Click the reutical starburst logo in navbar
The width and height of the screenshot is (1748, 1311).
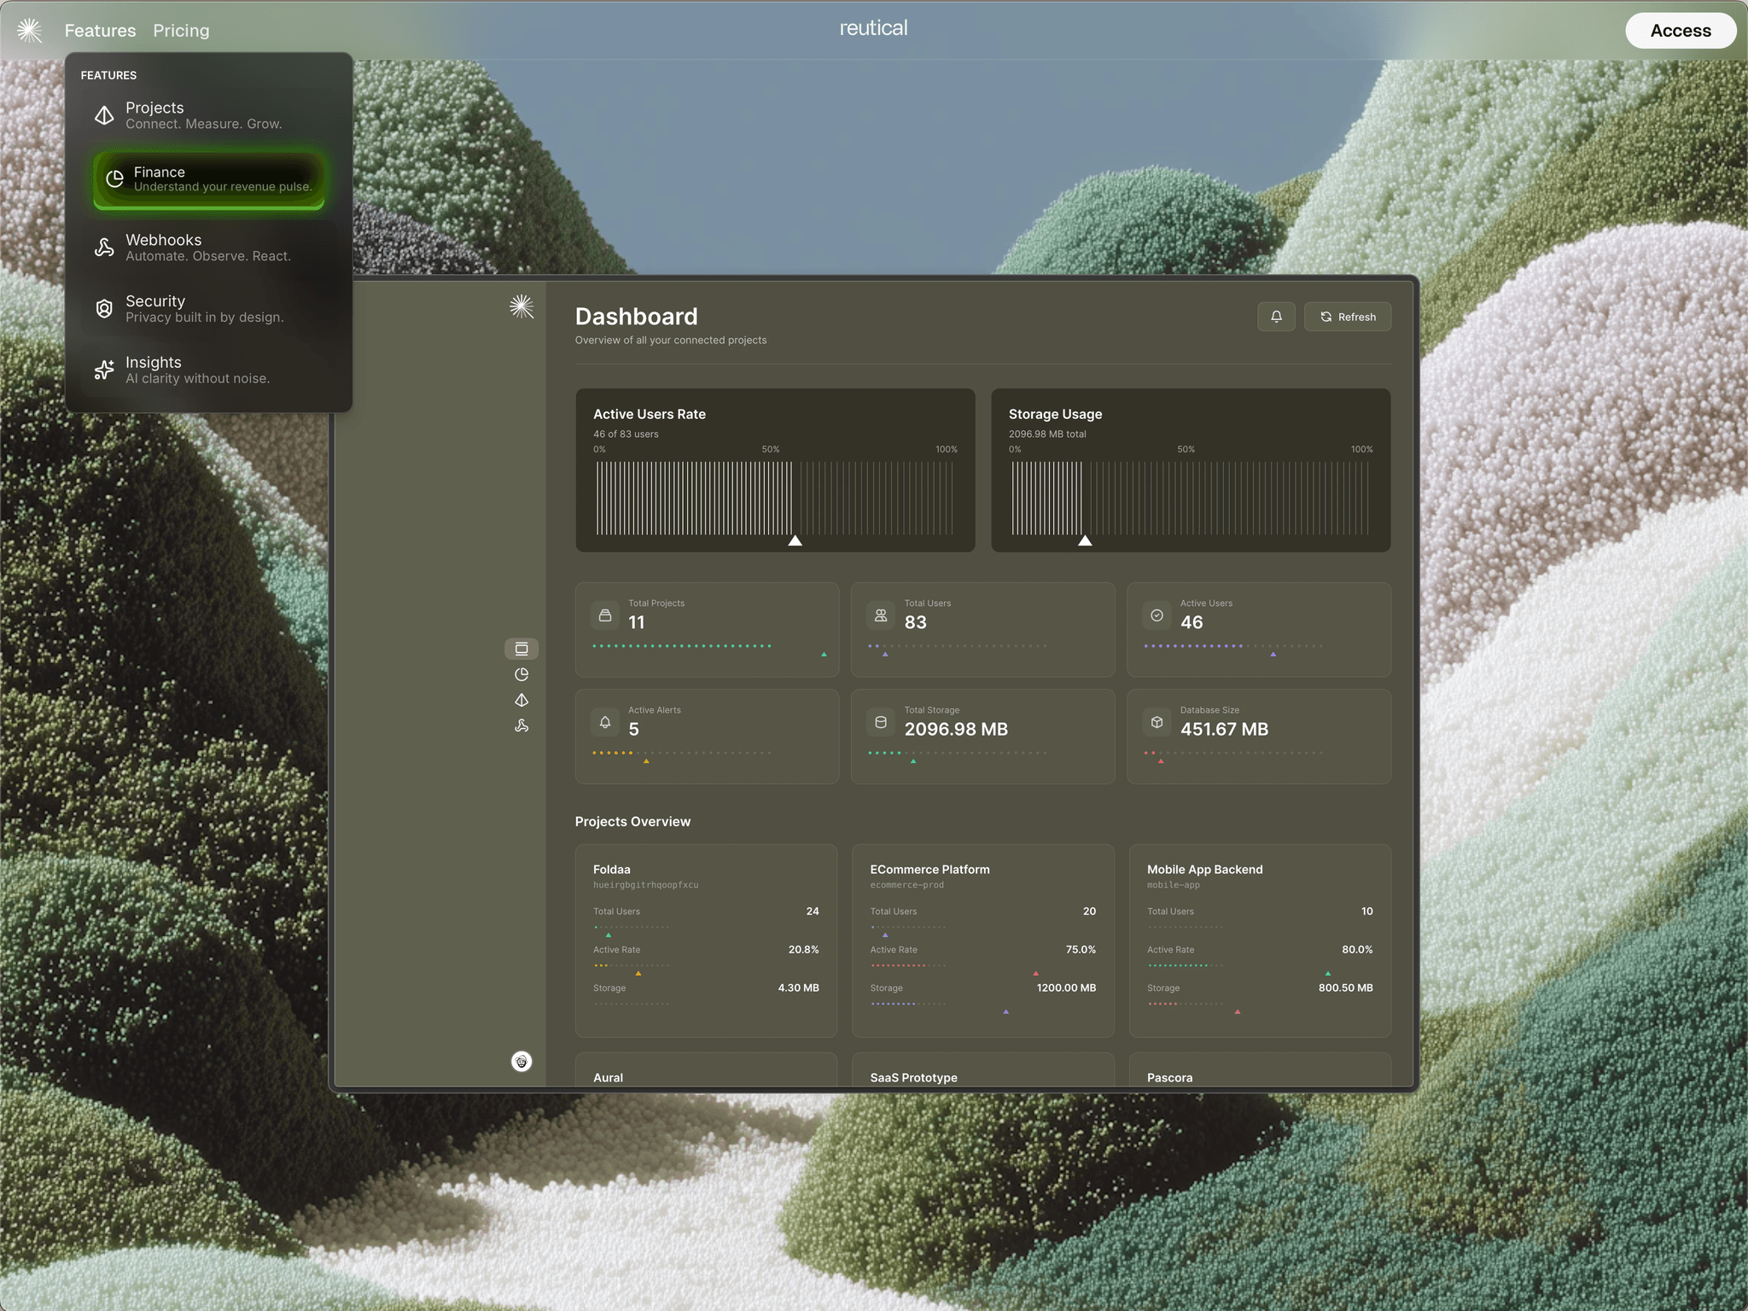(30, 31)
